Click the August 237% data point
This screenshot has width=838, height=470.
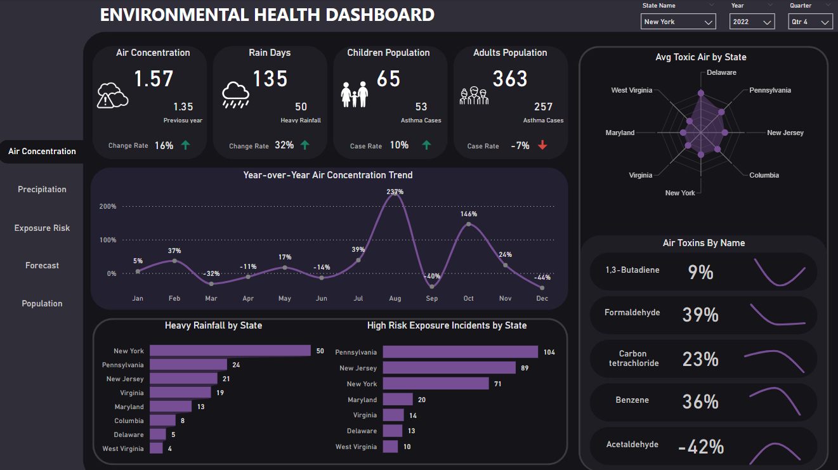pyautogui.click(x=395, y=194)
